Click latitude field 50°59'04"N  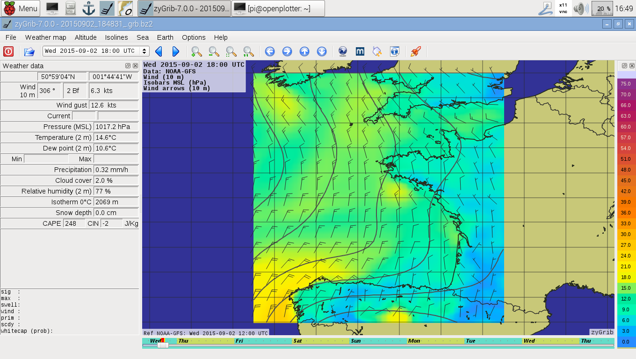[x=62, y=77]
